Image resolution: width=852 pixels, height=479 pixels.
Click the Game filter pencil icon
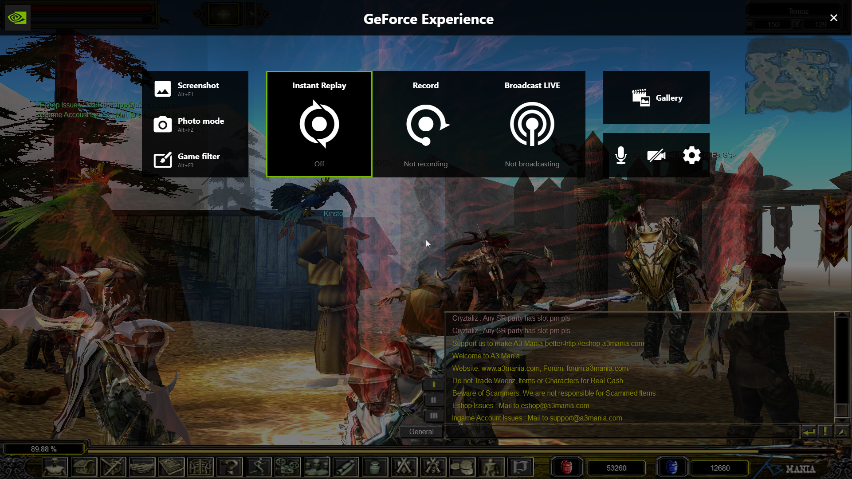[x=162, y=160]
